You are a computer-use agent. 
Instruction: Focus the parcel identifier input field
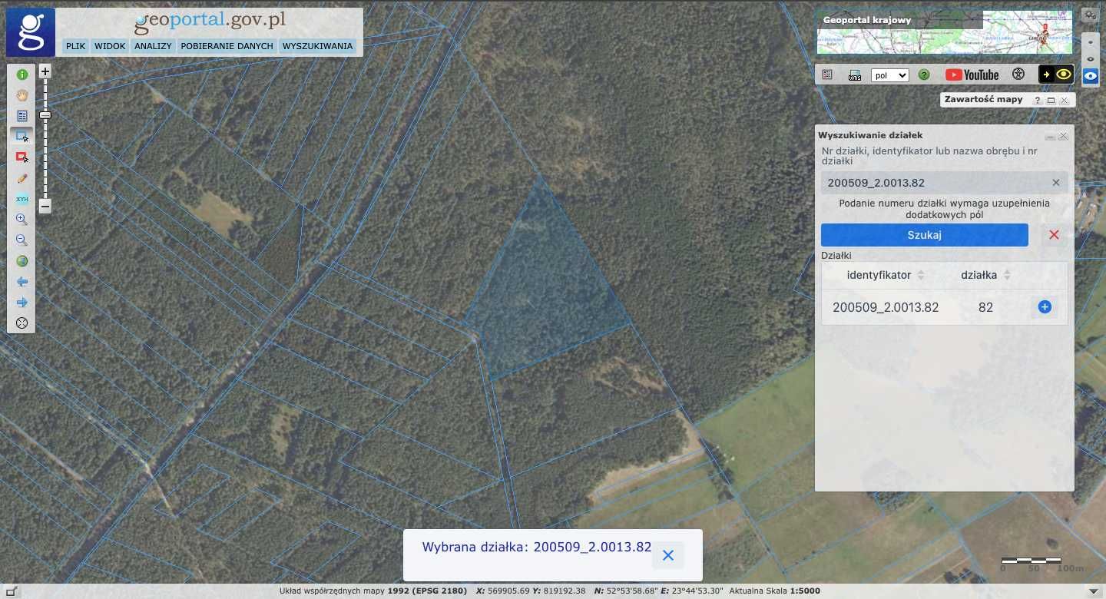coord(935,183)
